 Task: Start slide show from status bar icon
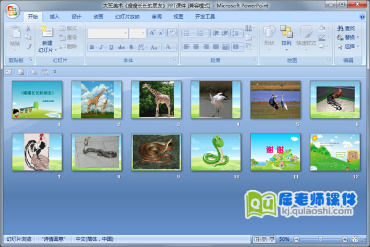pos(271,238)
